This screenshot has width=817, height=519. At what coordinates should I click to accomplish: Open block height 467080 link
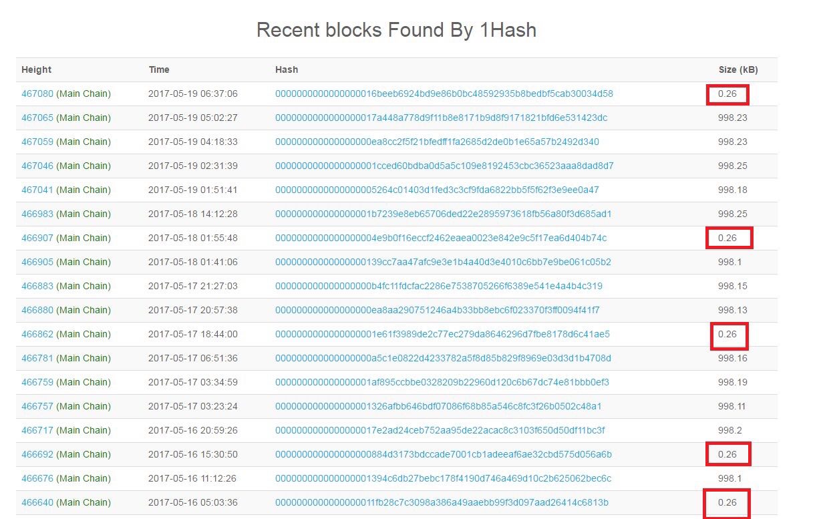37,94
